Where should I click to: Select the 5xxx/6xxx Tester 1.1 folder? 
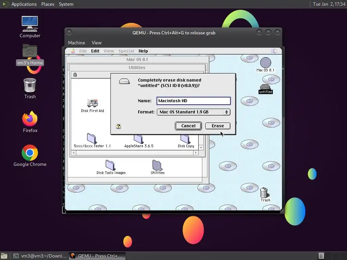(x=92, y=140)
